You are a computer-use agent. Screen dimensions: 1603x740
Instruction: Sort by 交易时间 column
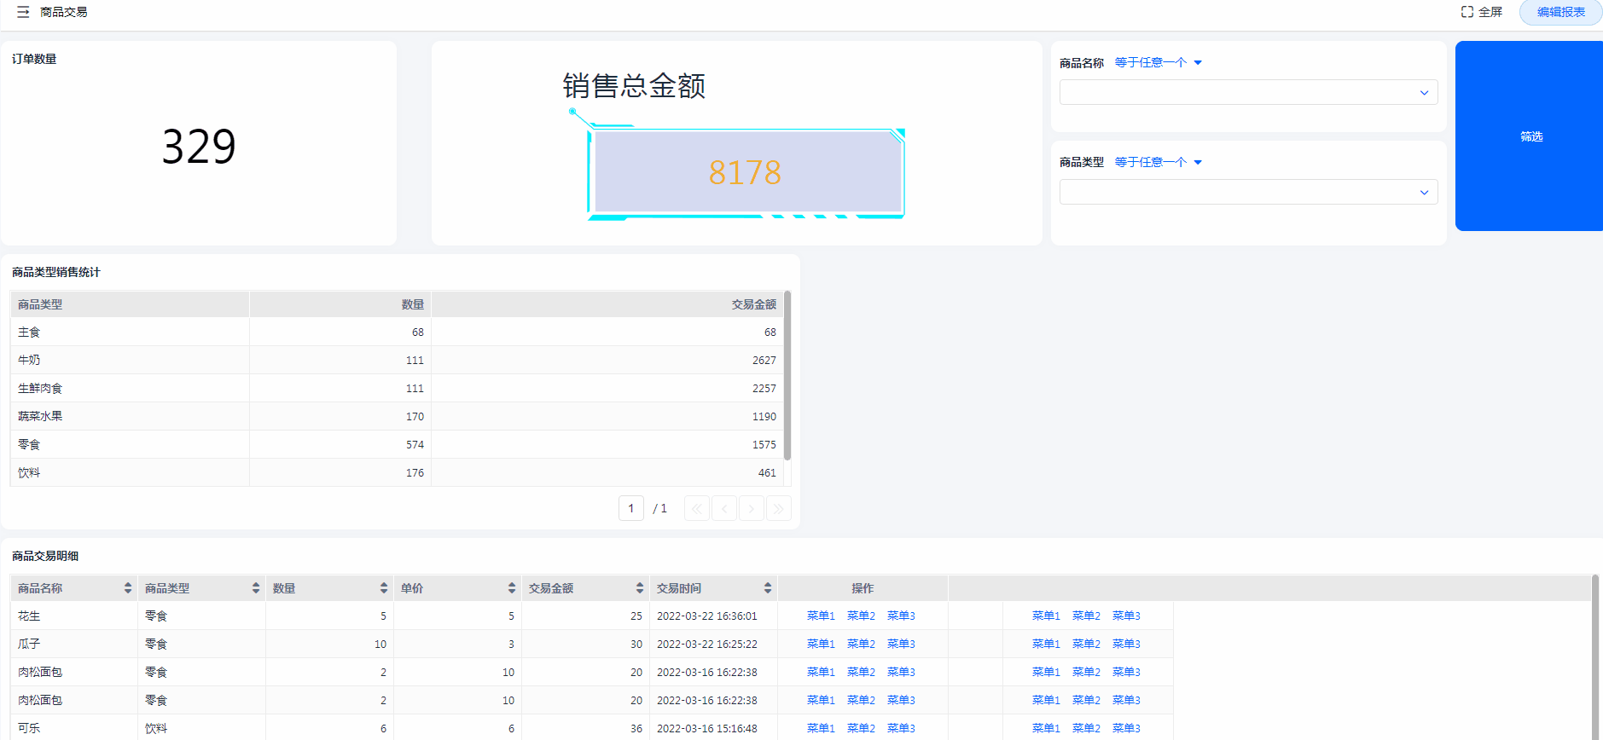coord(768,588)
